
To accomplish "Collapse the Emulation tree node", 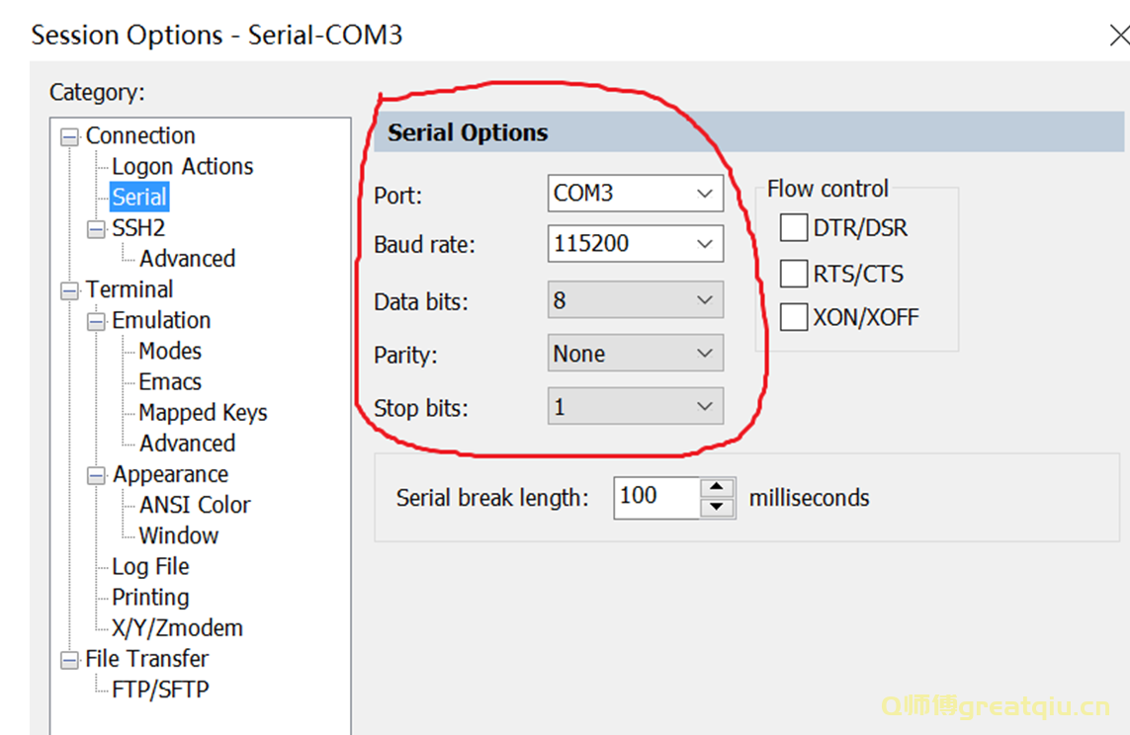I will pyautogui.click(x=96, y=322).
